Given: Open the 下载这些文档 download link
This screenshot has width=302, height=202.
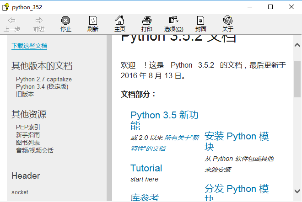Looking at the screenshot, I should tap(29, 46).
